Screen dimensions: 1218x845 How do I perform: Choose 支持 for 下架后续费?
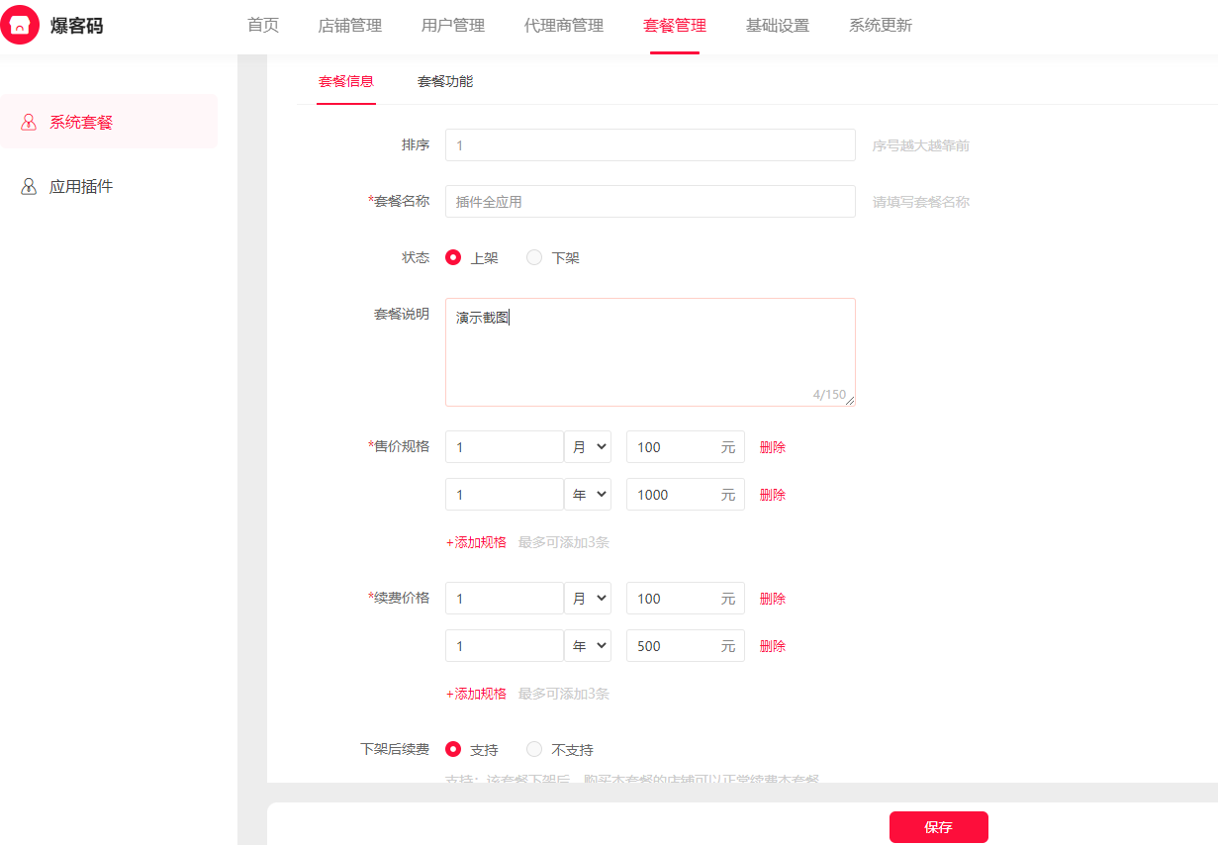click(453, 749)
